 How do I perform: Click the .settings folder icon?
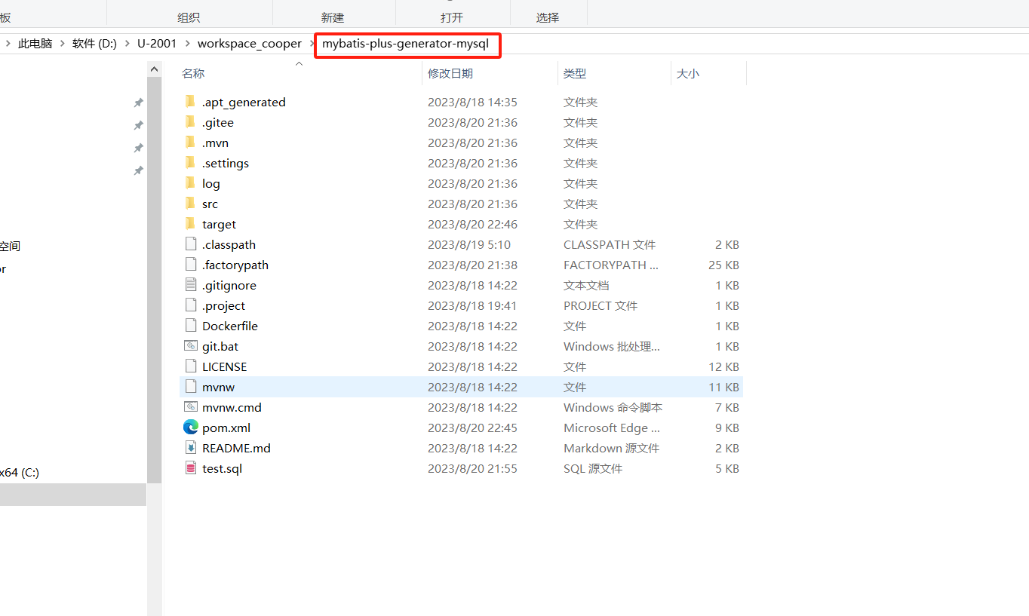190,163
